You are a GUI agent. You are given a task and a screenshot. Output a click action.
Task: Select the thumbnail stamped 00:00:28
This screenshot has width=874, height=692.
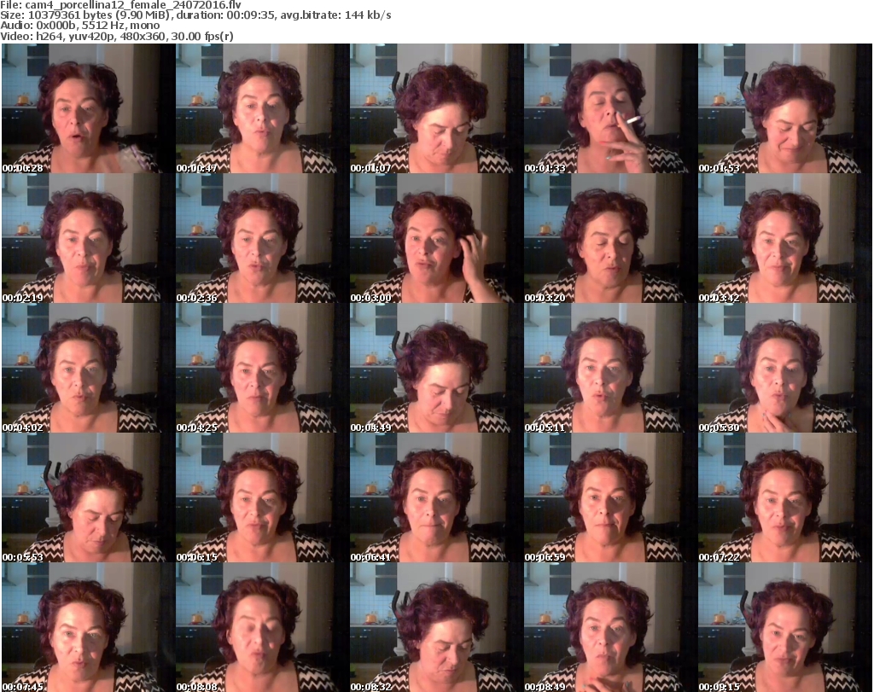click(x=88, y=108)
